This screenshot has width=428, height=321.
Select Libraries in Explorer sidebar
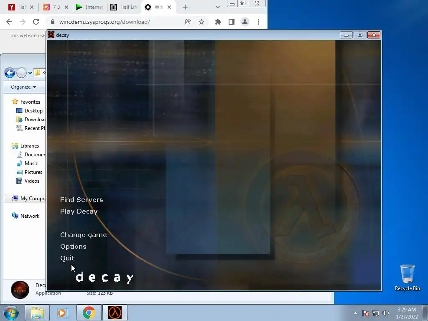point(25,146)
